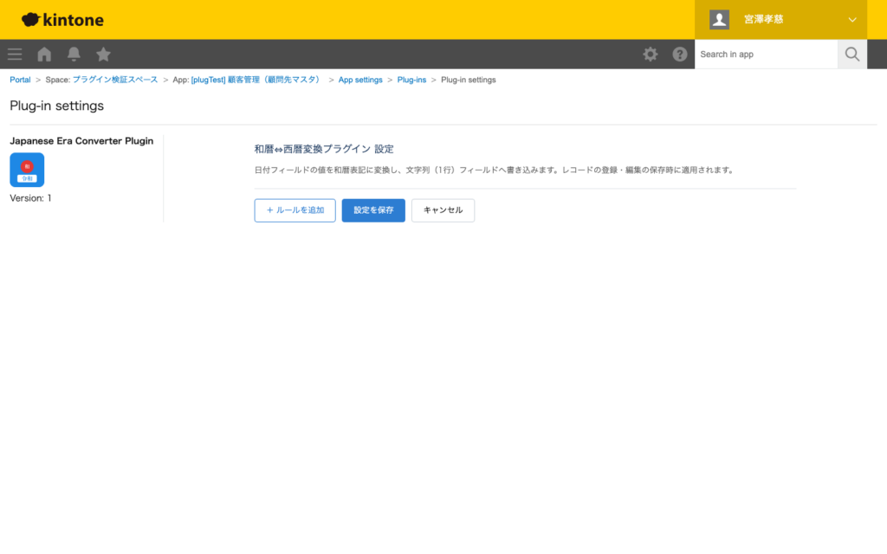This screenshot has width=887, height=554.
Task: Open the Plug-ins breadcrumb link
Action: click(x=411, y=79)
